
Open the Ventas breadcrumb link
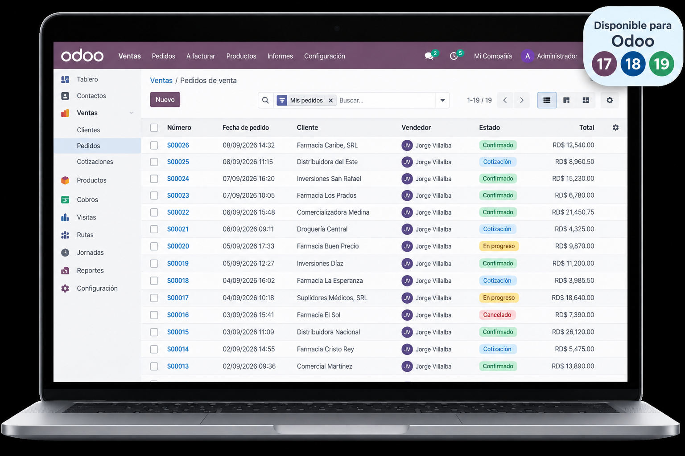click(x=161, y=81)
